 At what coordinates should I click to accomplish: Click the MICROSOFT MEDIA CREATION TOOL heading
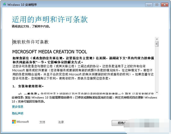click(50, 52)
